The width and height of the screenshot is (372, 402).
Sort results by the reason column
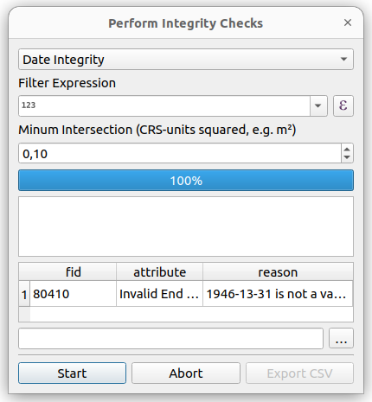pyautogui.click(x=278, y=271)
